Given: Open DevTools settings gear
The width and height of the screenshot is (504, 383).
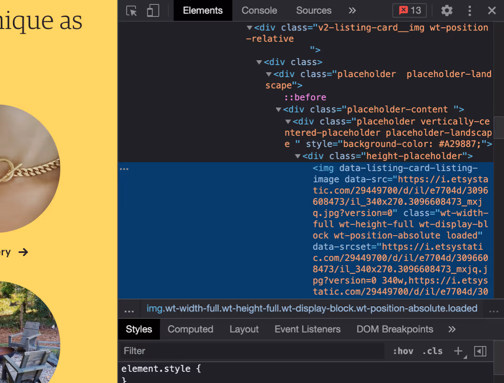Looking at the screenshot, I should (x=447, y=11).
